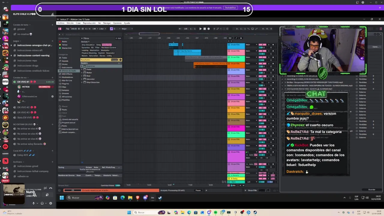
Task: Open the 1 Bar quantization dropdown
Action: (102, 29)
